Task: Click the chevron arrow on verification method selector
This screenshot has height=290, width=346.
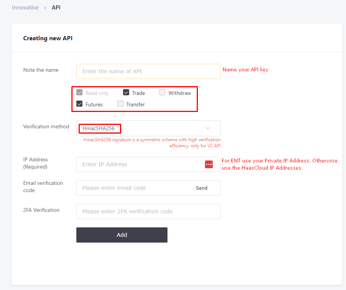Action: (208, 128)
